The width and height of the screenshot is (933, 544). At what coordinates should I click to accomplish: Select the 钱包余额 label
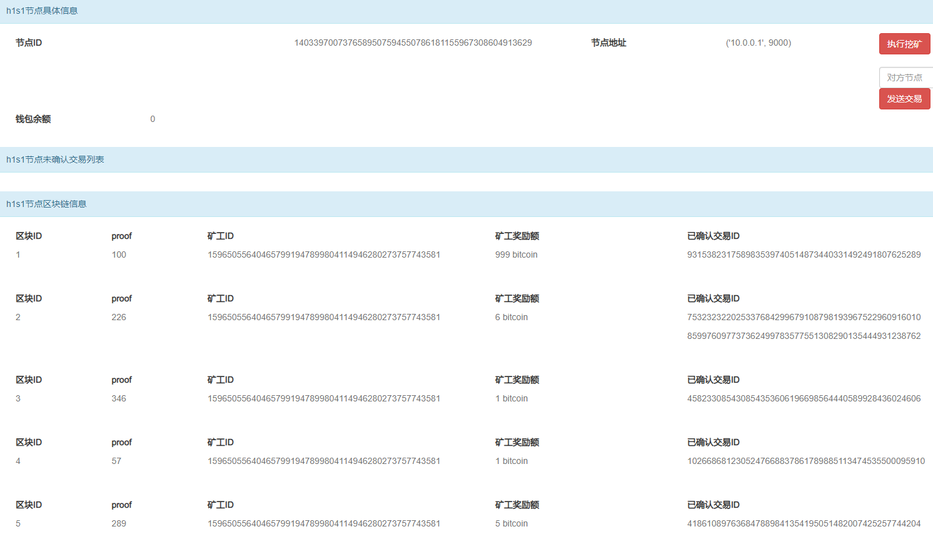pyautogui.click(x=33, y=119)
